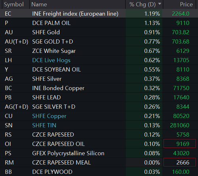Open the ZCE White Sugar row
This screenshot has width=198, height=176.
[x=54, y=51]
